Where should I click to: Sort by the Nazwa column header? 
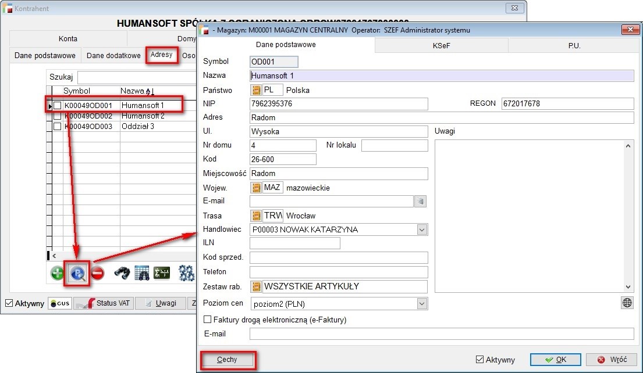[x=137, y=91]
